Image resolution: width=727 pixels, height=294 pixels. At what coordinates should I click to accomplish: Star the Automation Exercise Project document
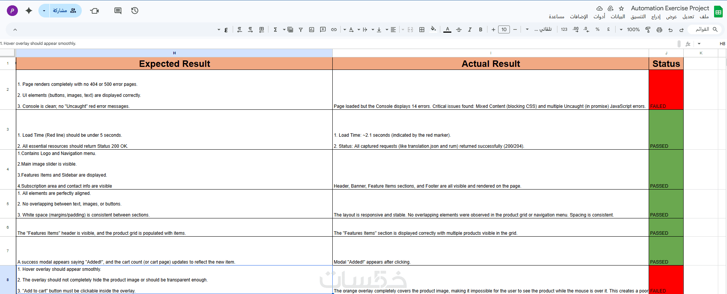(621, 8)
